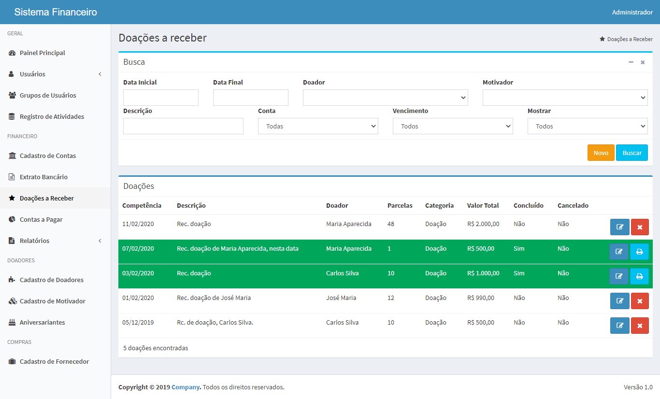Remove the Busca panel using x icon

(643, 62)
